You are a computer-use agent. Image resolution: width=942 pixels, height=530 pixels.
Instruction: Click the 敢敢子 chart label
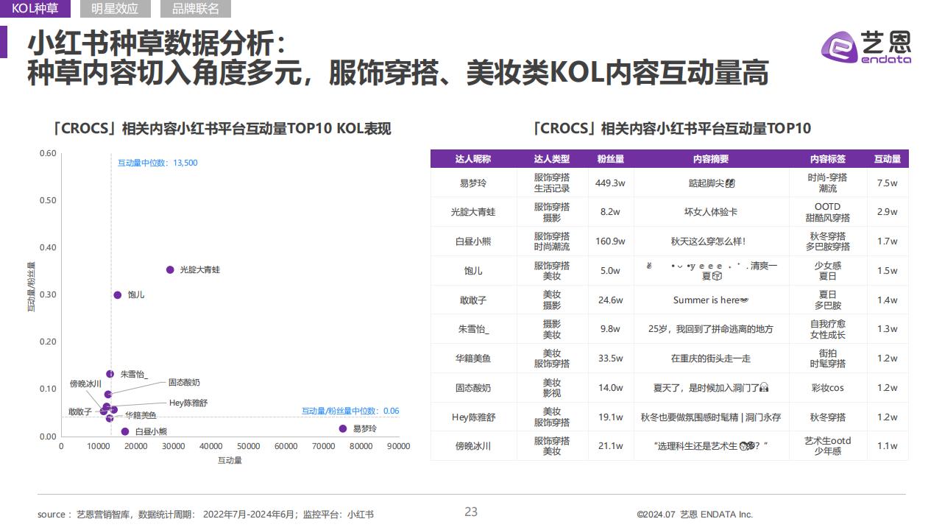[x=80, y=412]
